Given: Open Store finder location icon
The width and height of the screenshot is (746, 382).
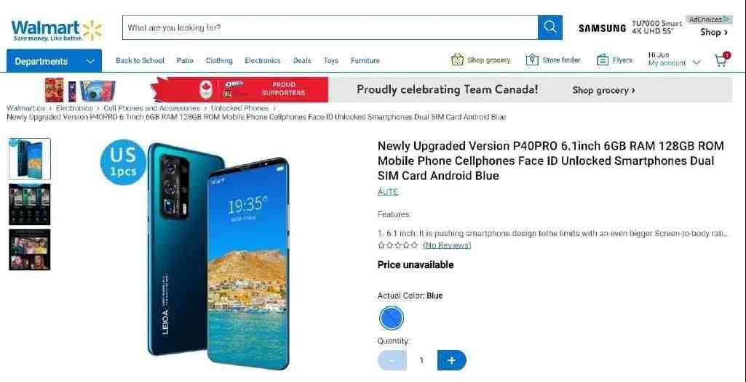Looking at the screenshot, I should [532, 60].
